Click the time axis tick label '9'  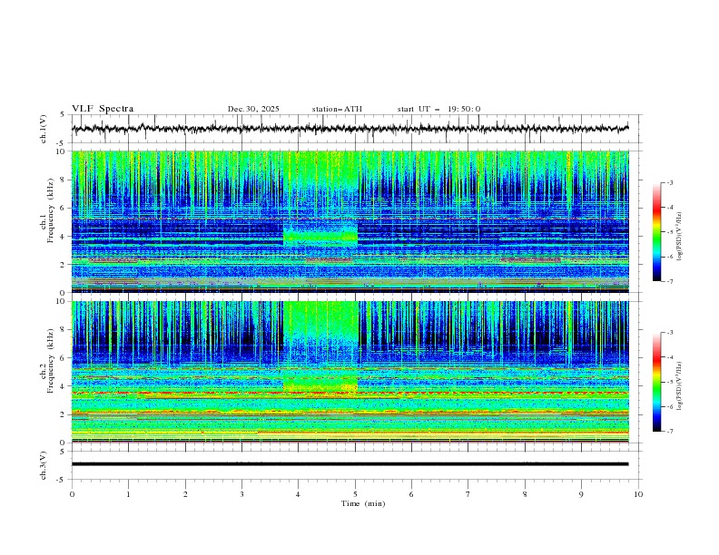coord(581,494)
